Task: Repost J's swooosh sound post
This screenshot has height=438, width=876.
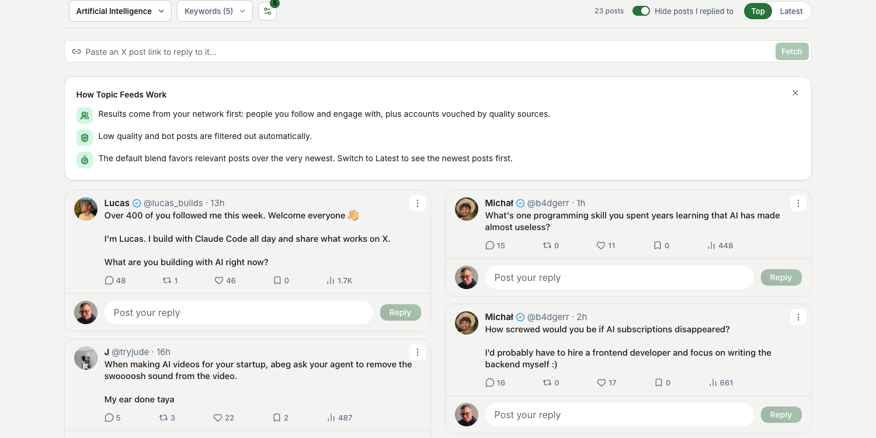Action: pos(164,418)
